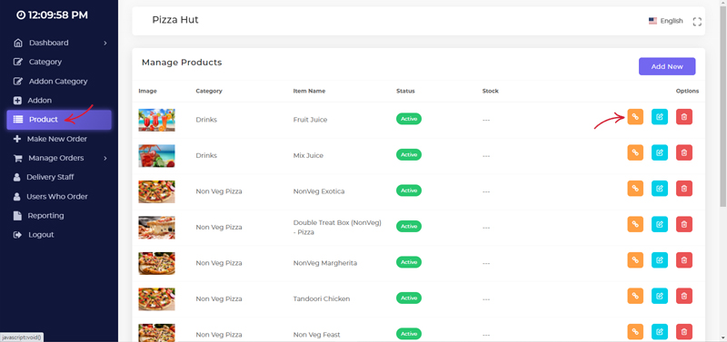Edit the Double Treat Box product

point(660,224)
